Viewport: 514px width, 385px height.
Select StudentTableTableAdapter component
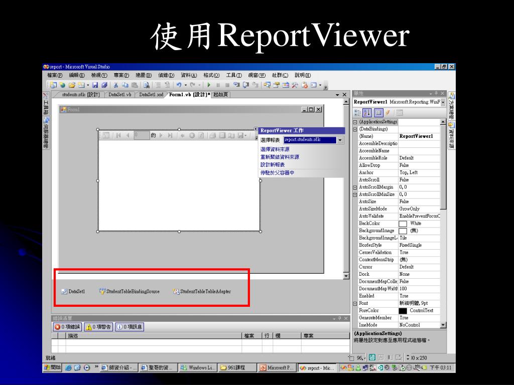click(202, 291)
